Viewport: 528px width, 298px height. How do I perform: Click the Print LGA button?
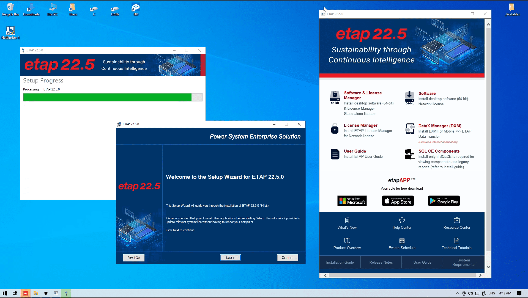[x=134, y=258]
